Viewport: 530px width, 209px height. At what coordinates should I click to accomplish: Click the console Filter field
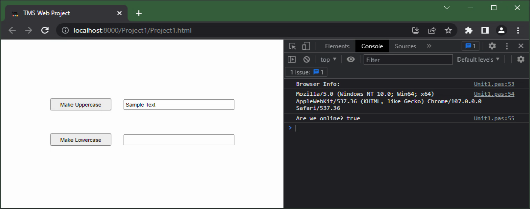408,59
